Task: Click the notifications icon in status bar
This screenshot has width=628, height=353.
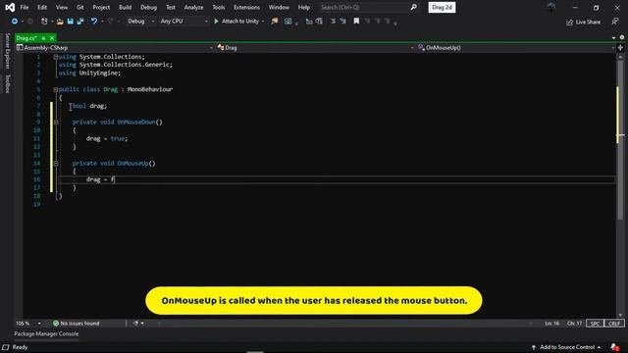Action: (615, 347)
